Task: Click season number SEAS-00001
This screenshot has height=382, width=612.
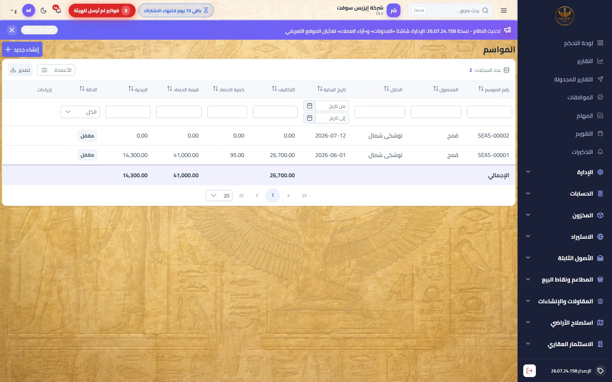Action: click(x=493, y=155)
